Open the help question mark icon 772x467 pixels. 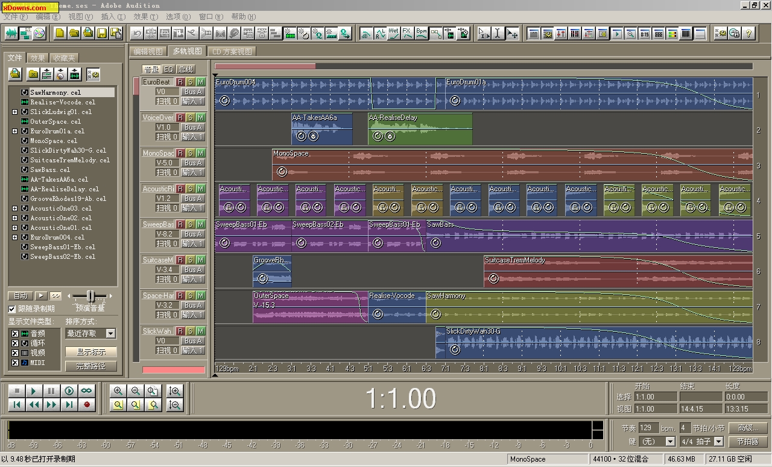click(748, 33)
